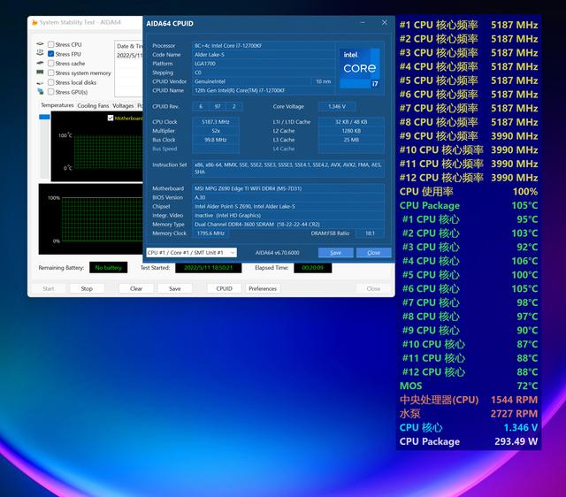Image resolution: width=566 pixels, height=497 pixels.
Task: Click the Preferences button
Action: click(263, 288)
